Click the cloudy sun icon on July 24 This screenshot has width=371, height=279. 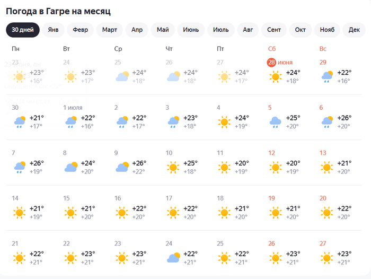[x=173, y=258]
